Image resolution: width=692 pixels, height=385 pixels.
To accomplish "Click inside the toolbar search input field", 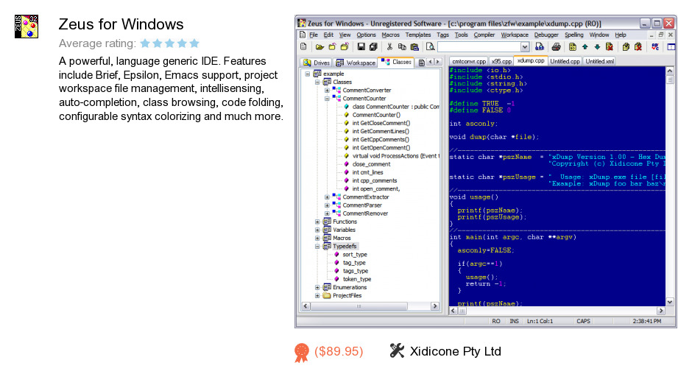I will point(479,47).
